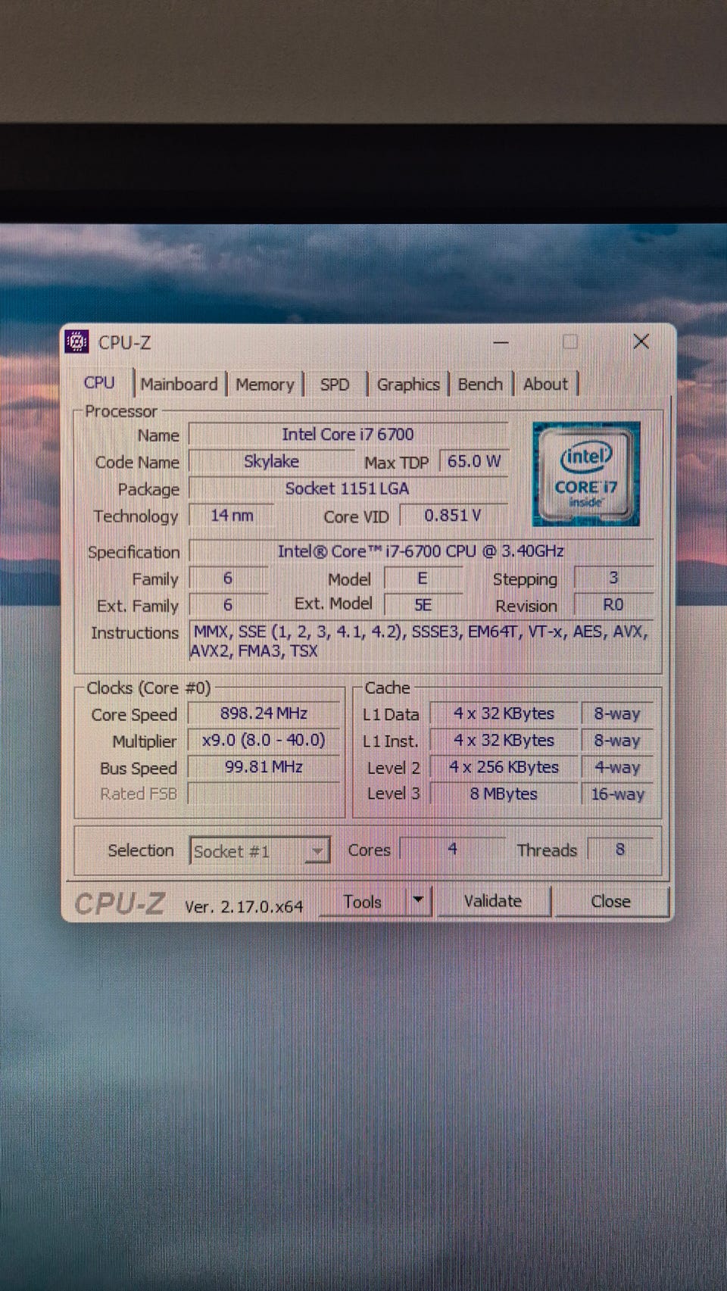
Task: Click the Model value 'E'
Action: coord(423,578)
